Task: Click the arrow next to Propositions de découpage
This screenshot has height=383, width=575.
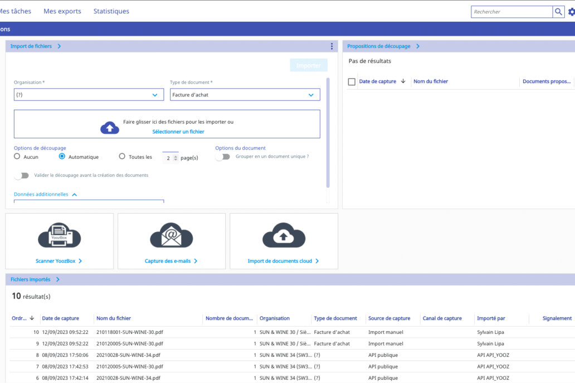Action: (x=418, y=46)
